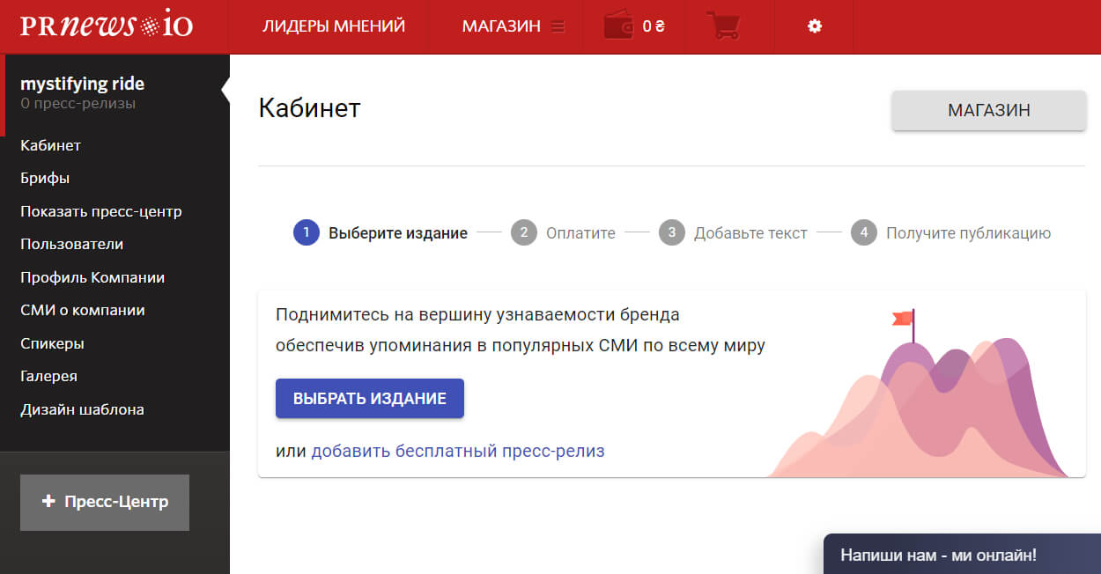Expand the МАГАЗИН hamburger menu icon
The width and height of the screenshot is (1101, 574).
558,26
